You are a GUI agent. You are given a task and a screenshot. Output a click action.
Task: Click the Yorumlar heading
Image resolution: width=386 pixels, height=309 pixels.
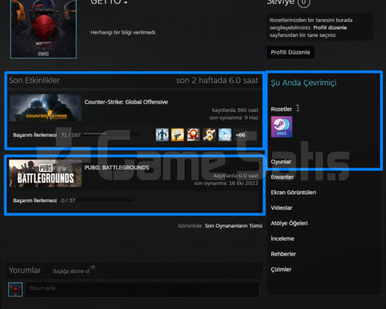click(25, 270)
